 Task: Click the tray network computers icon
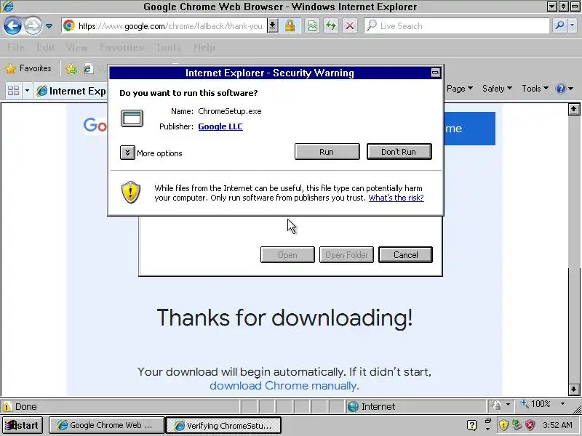[x=517, y=425]
